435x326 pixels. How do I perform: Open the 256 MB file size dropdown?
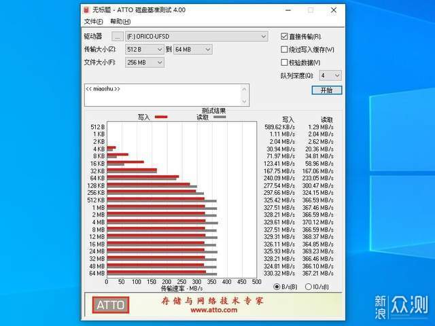tap(145, 62)
